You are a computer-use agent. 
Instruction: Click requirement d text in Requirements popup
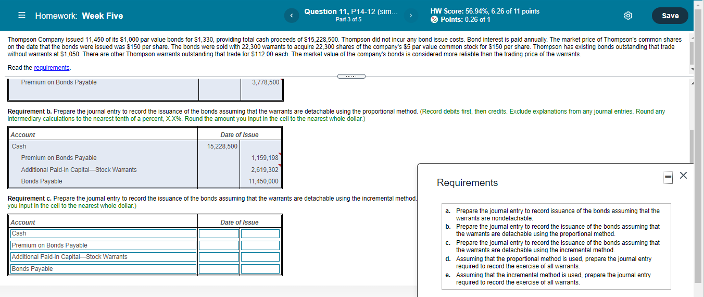pyautogui.click(x=554, y=262)
